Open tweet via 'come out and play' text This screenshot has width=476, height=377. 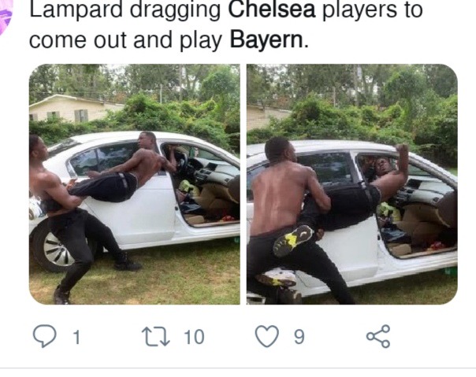[126, 41]
